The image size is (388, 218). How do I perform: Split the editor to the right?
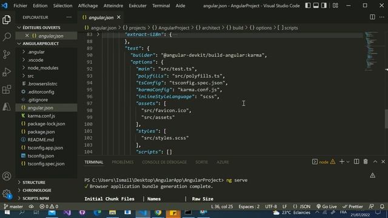click(372, 17)
